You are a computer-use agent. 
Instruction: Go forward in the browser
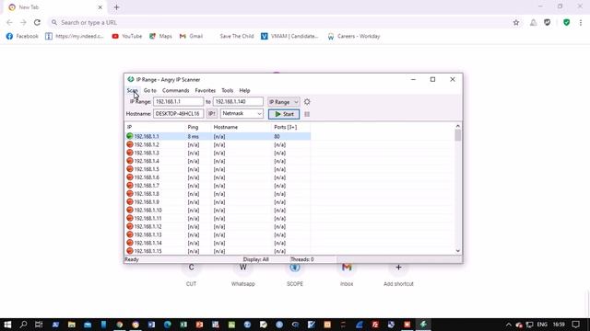point(23,22)
